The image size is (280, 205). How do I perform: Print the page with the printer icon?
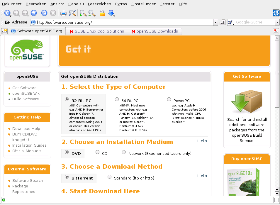[63, 13]
